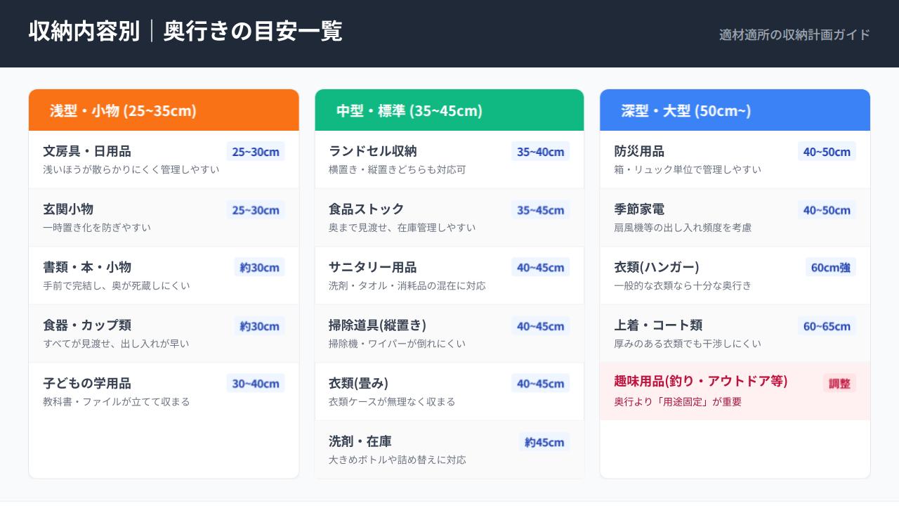Image resolution: width=899 pixels, height=506 pixels.
Task: Click the 30~40cm badge on 子どもの学用品
Action: coord(256,384)
